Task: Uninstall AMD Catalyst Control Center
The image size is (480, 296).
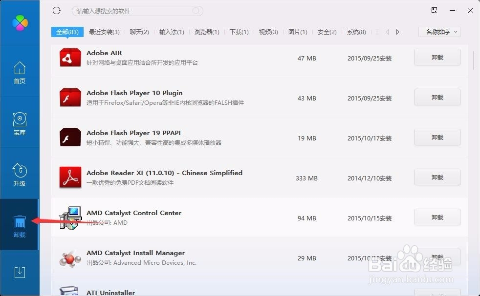Action: [x=437, y=217]
